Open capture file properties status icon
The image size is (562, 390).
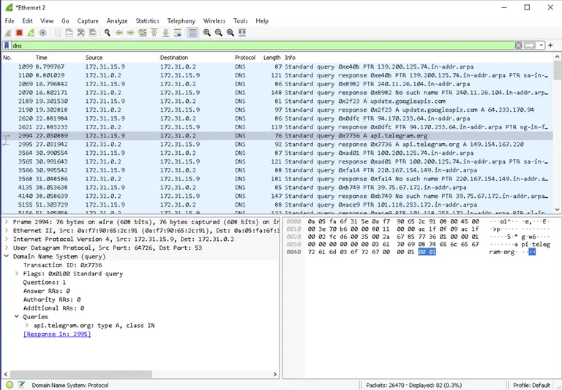coord(21,385)
